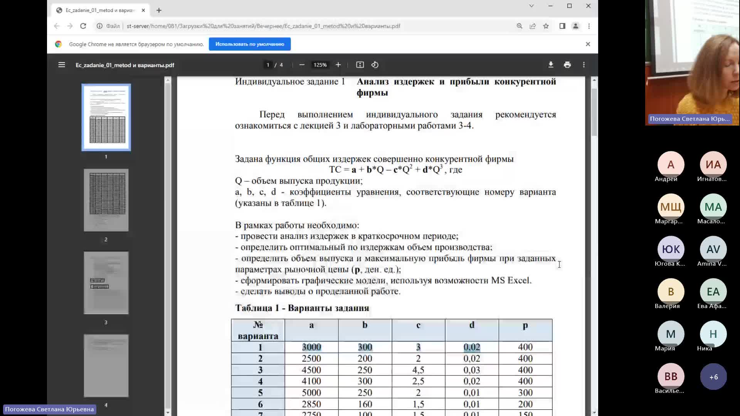Zoom in on the PDF document
The height and width of the screenshot is (416, 740).
(x=338, y=65)
